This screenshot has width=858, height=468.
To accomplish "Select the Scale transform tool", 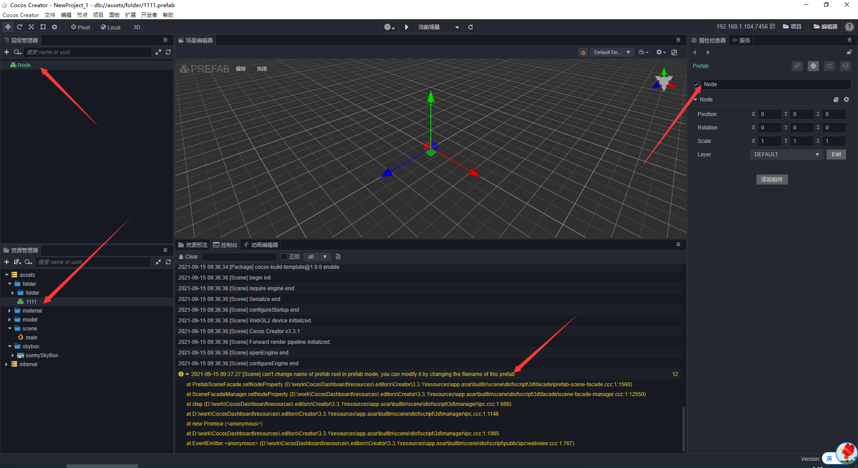I will click(x=31, y=27).
